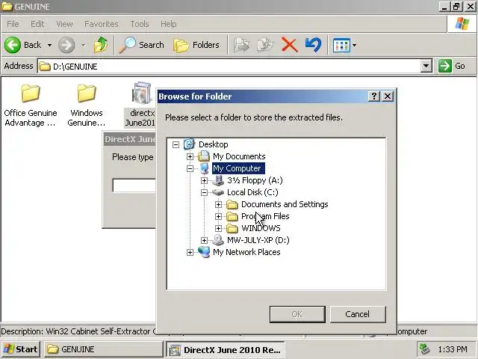
Task: Expand the My Documents tree node
Action: (x=190, y=156)
